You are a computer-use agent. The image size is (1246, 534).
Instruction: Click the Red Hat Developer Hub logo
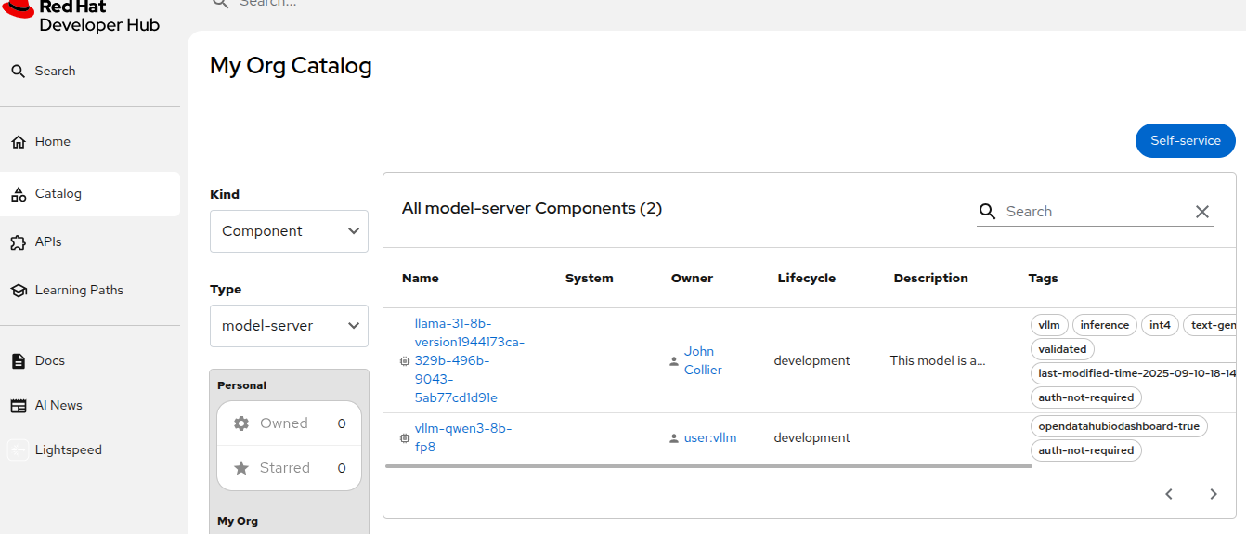coord(82,16)
